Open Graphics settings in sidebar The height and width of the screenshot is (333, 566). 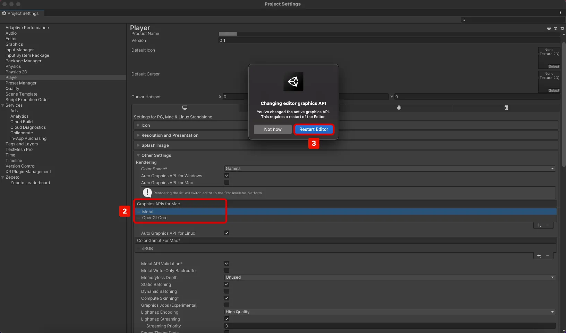(x=14, y=44)
